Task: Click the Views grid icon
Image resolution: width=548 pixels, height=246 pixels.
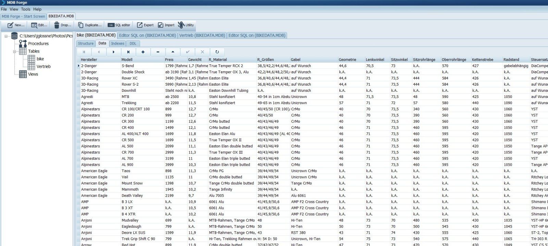Action: pos(23,74)
